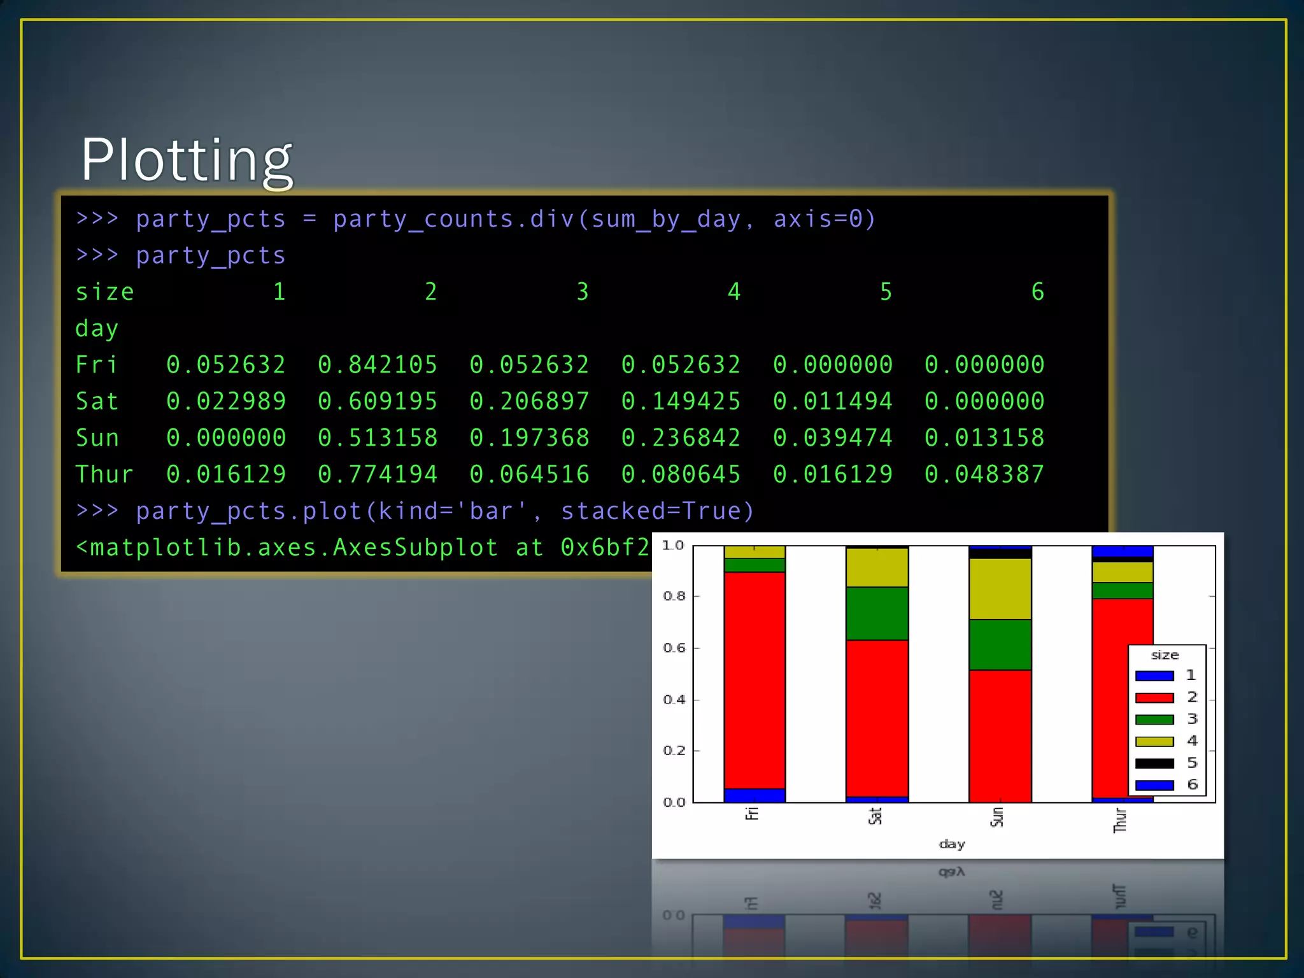The height and width of the screenshot is (978, 1304).
Task: Click the 'size' legend title
Action: click(x=1165, y=655)
